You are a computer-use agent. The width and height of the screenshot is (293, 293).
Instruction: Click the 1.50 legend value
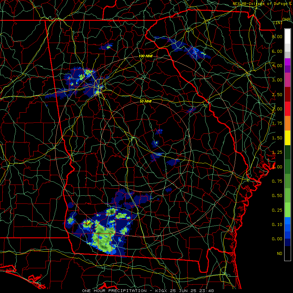(277, 138)
